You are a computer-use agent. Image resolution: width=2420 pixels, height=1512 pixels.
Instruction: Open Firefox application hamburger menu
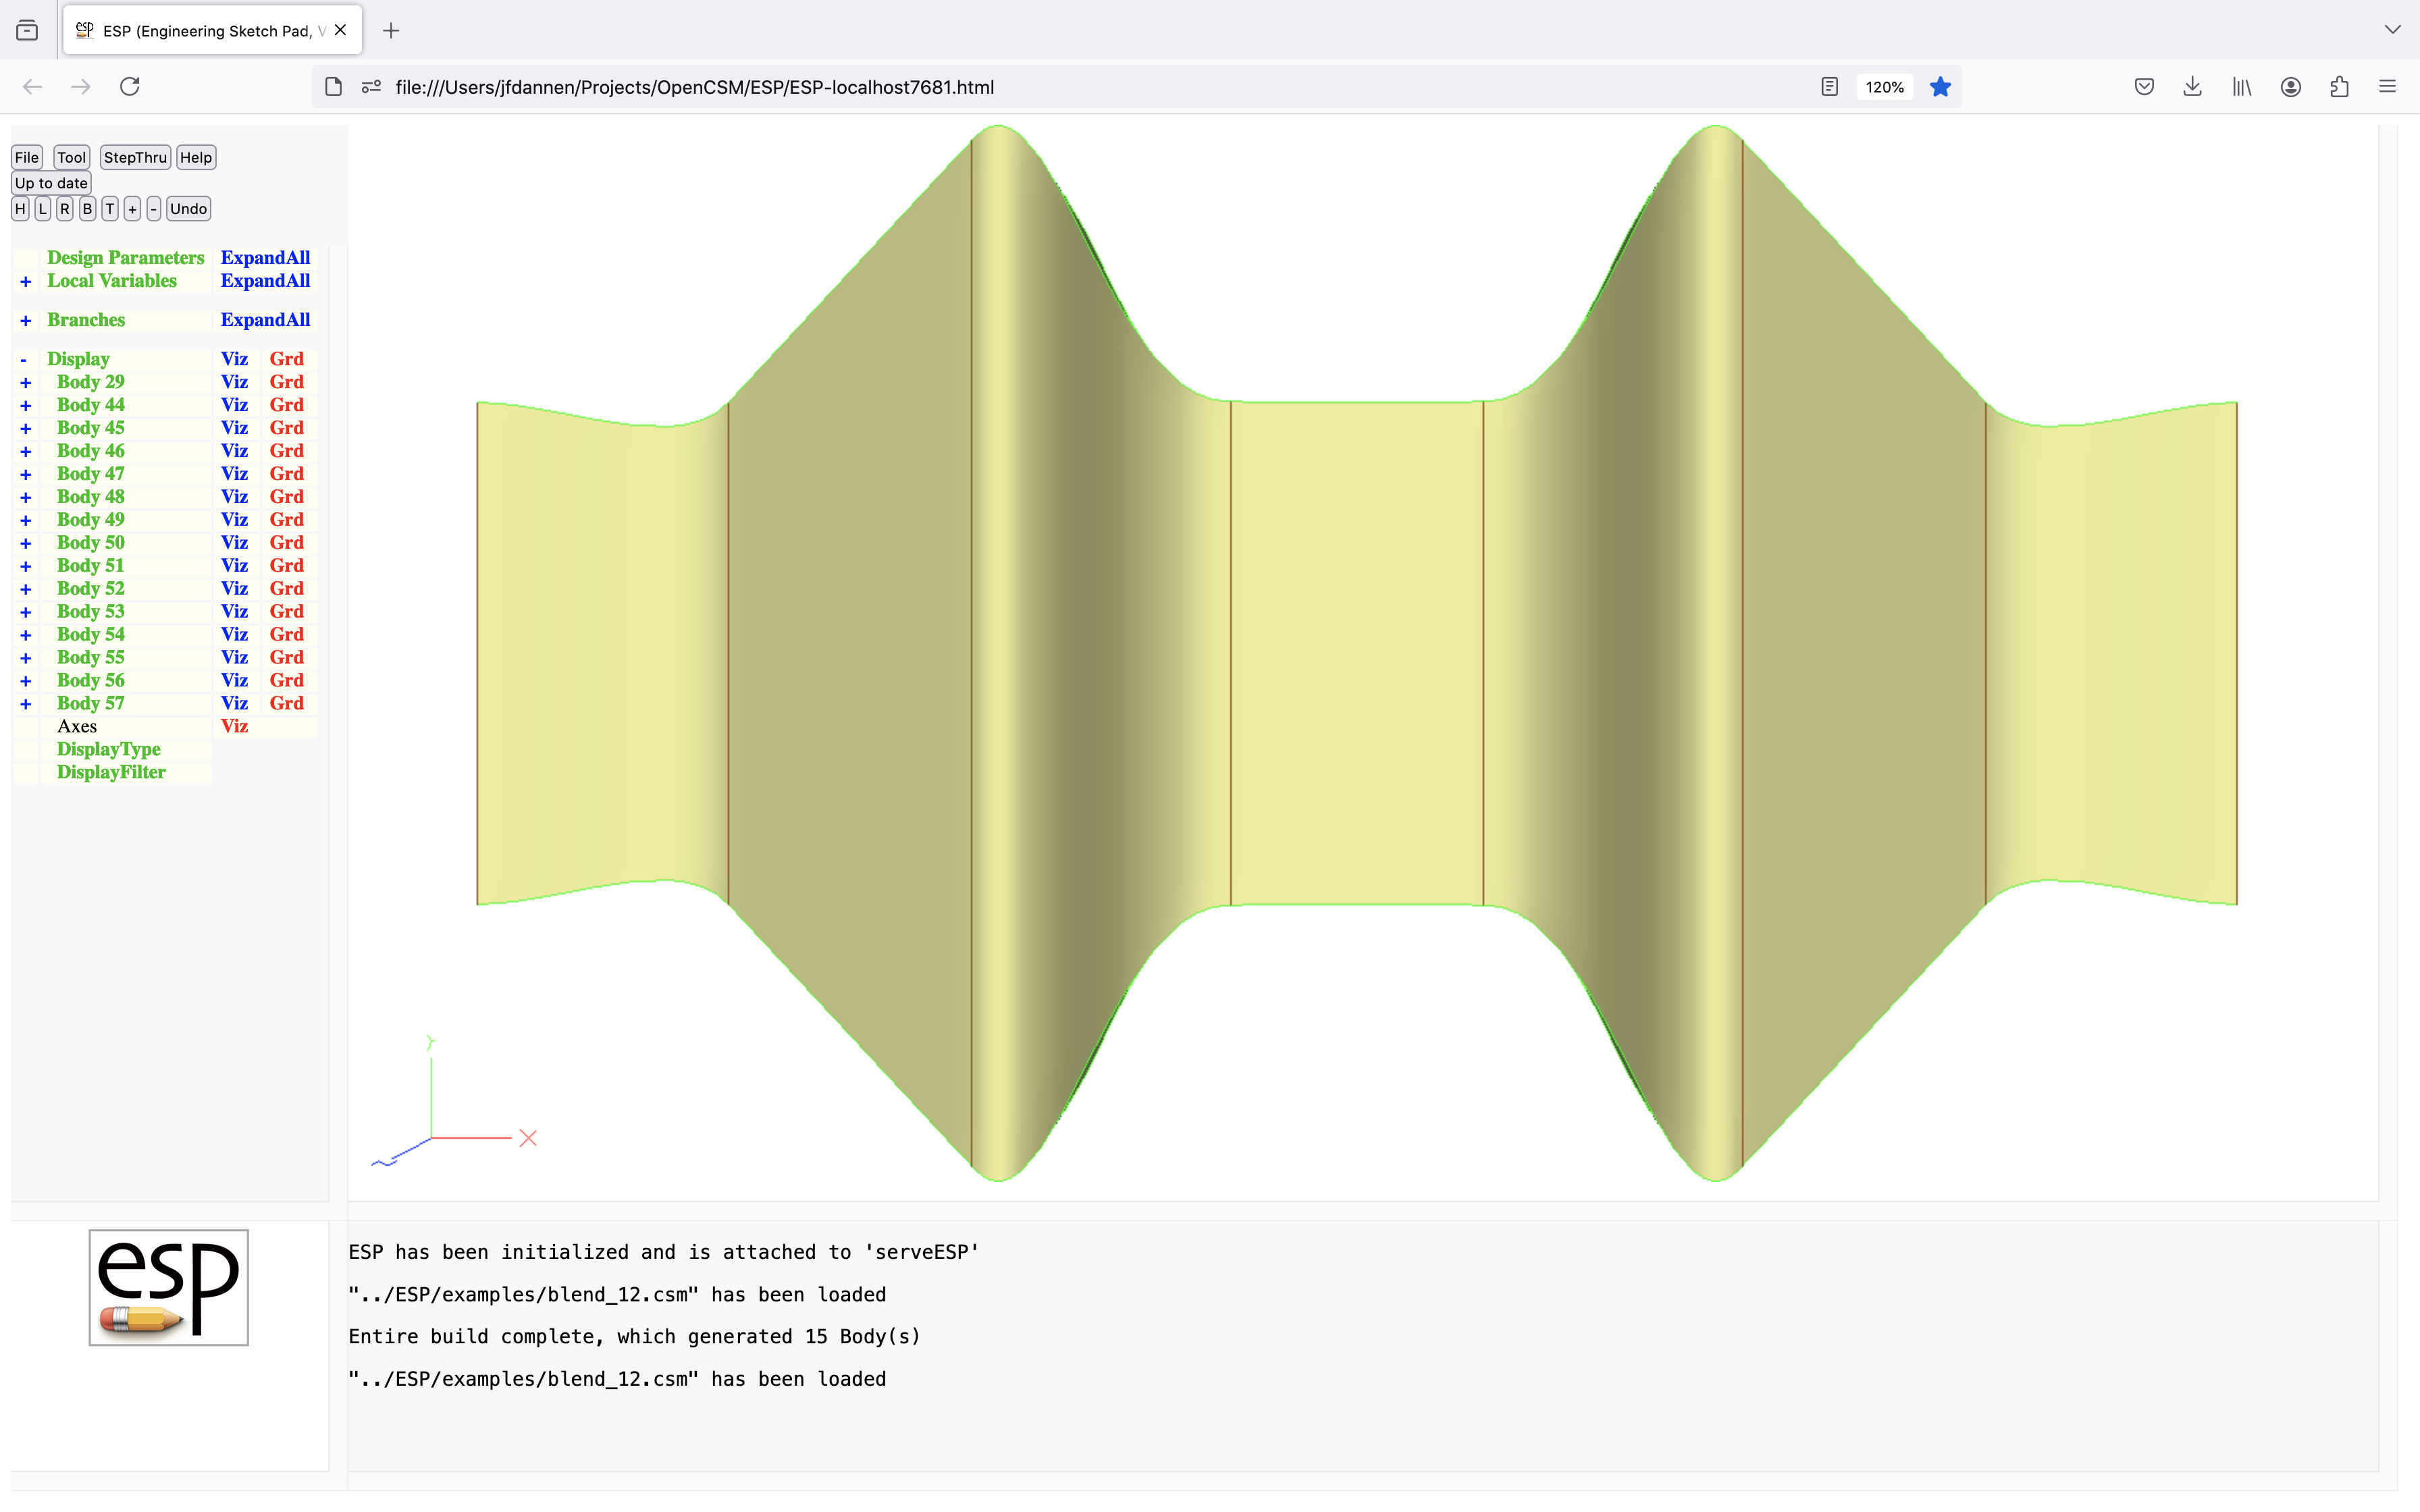pyautogui.click(x=2387, y=87)
